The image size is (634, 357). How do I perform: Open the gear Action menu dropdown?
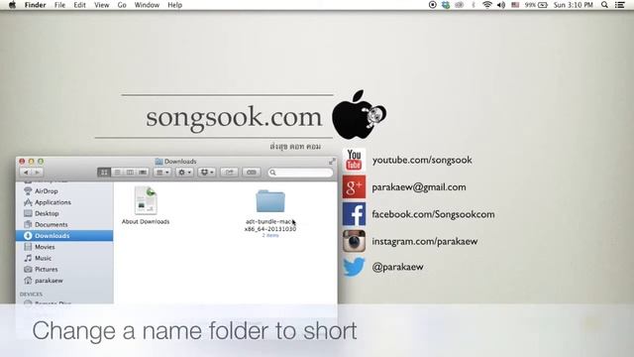[184, 173]
